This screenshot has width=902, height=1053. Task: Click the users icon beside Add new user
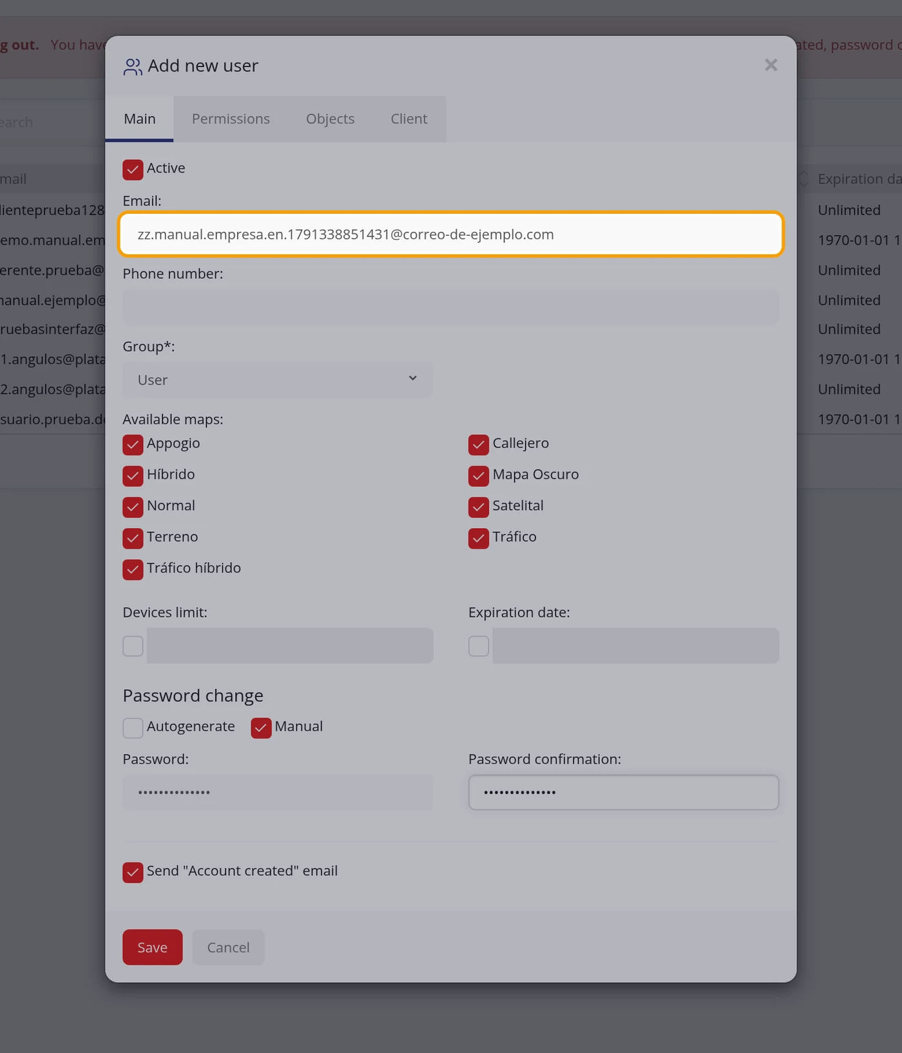133,66
